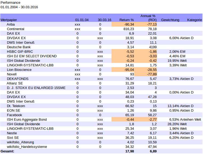This screenshot has width=203, height=154.
Task: Select the Continental security name
Action: tap(15, 29)
